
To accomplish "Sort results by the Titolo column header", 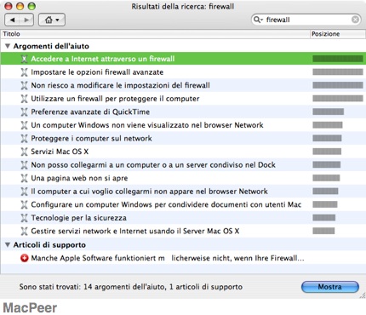I will tap(155, 34).
